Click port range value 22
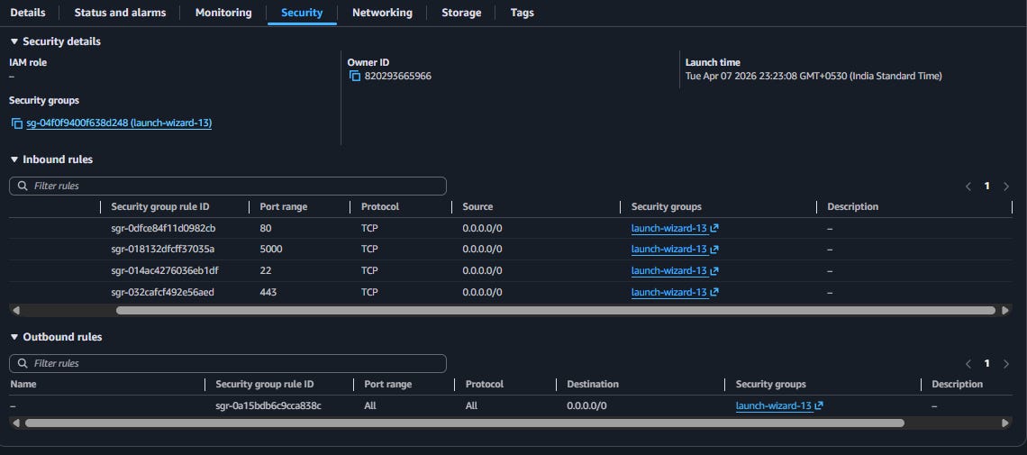The height and width of the screenshot is (455, 1027). coord(266,271)
